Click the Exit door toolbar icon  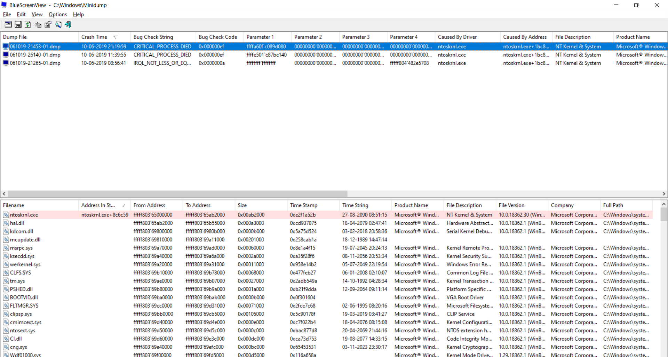tap(68, 24)
